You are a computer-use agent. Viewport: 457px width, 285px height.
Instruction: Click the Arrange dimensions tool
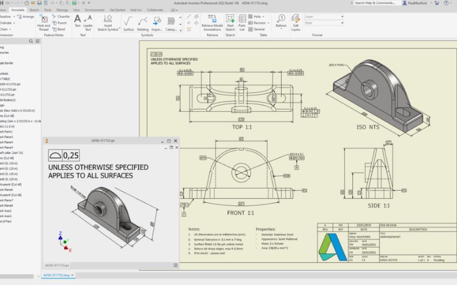[x=26, y=17]
